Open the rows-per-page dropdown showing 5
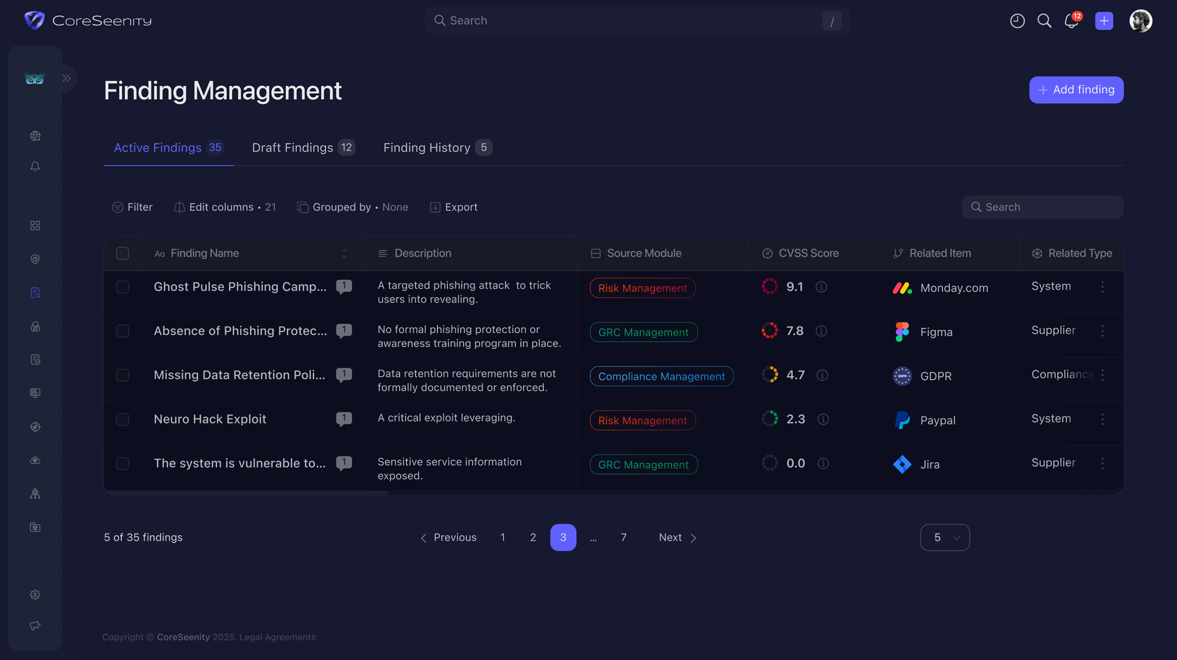The width and height of the screenshot is (1177, 660). click(944, 538)
